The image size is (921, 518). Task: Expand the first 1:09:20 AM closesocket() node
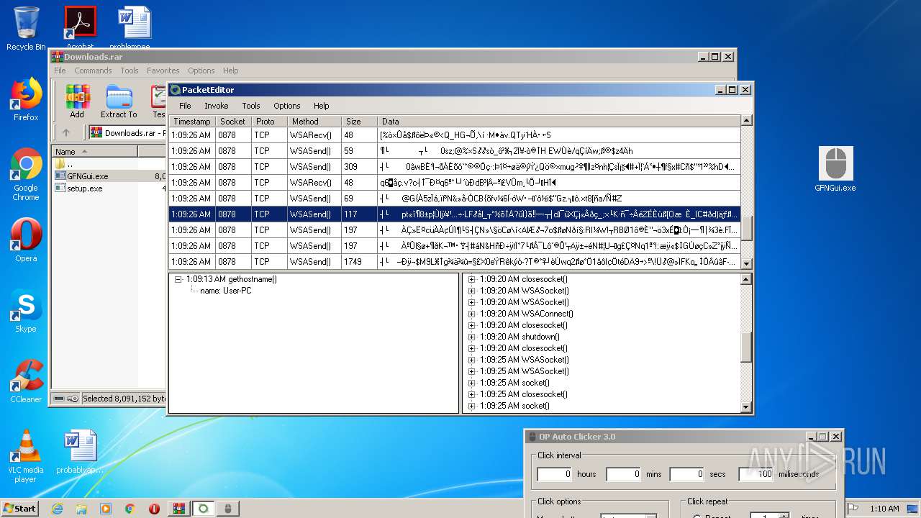[472, 279]
